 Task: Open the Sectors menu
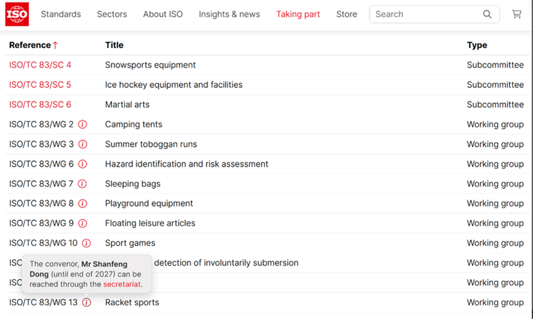tap(112, 14)
